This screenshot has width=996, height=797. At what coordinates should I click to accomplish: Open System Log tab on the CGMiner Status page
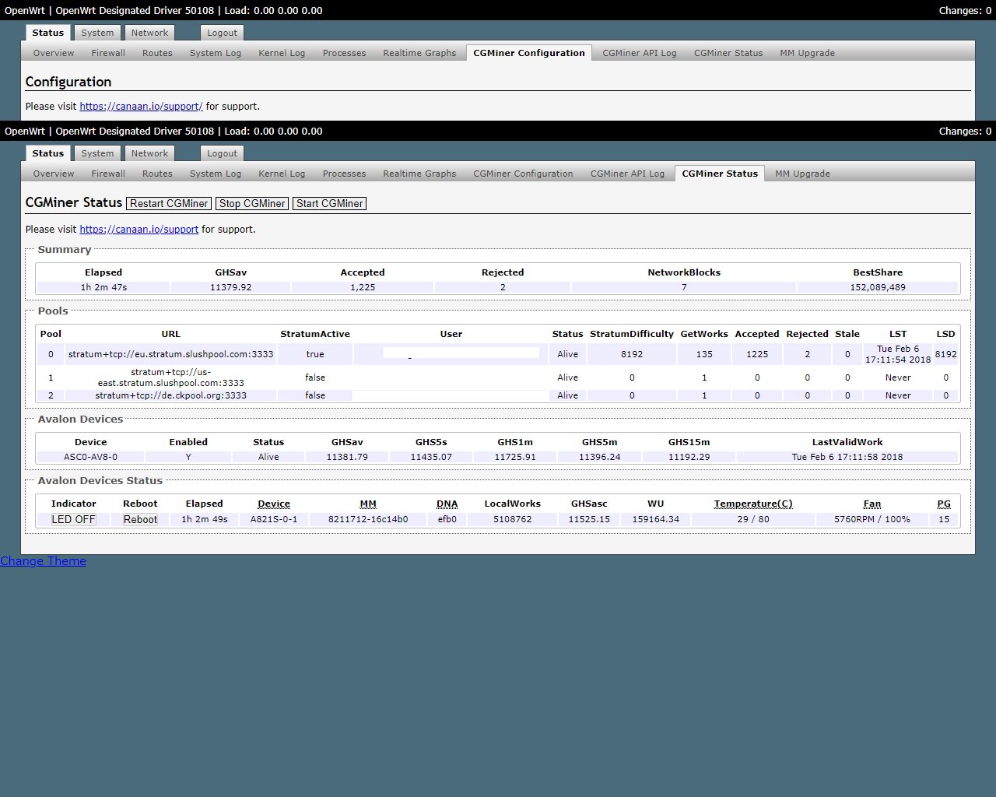pyautogui.click(x=216, y=174)
